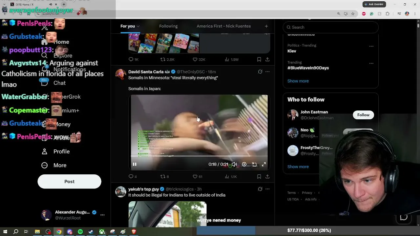Open the More menu in the sidebar
The image size is (420, 236).
[x=54, y=165]
